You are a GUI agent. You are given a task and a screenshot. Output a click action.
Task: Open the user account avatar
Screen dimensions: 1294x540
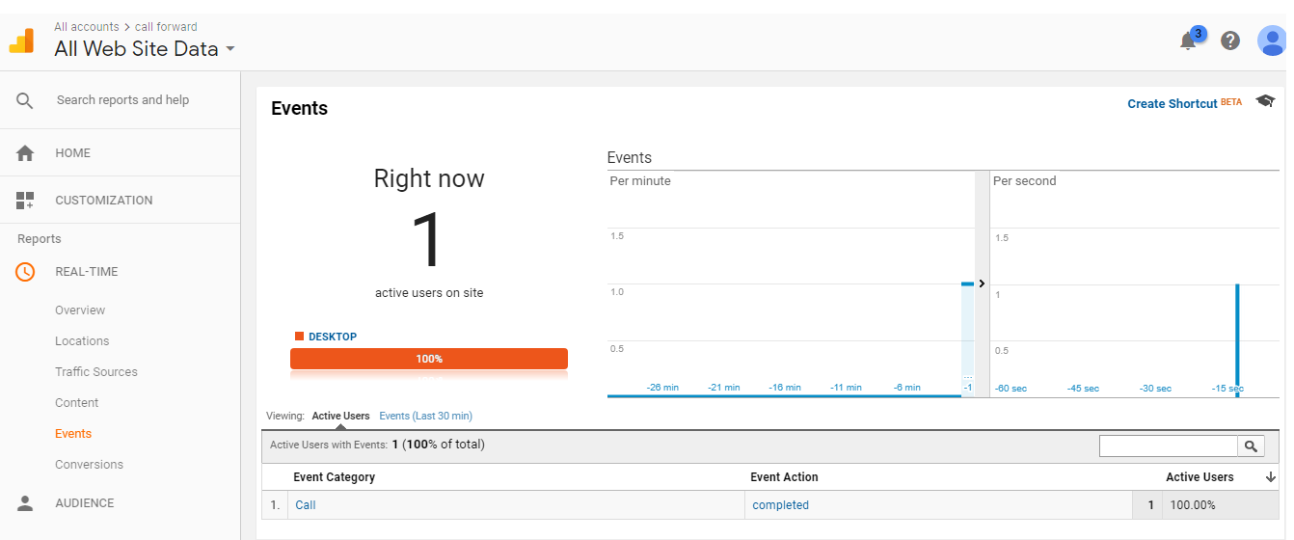[1272, 40]
